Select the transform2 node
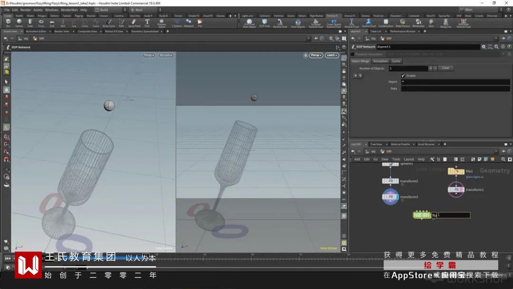 (x=390, y=181)
